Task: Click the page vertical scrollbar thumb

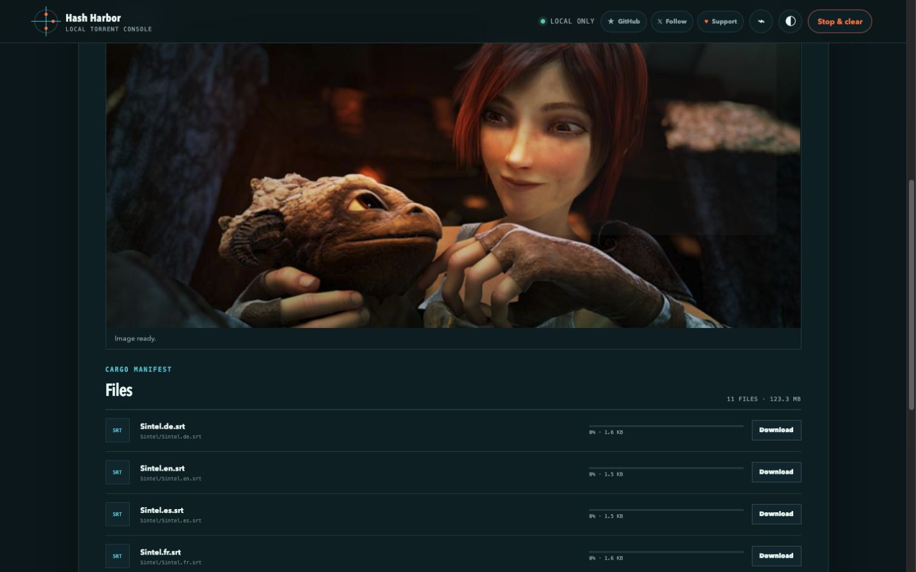Action: point(912,294)
